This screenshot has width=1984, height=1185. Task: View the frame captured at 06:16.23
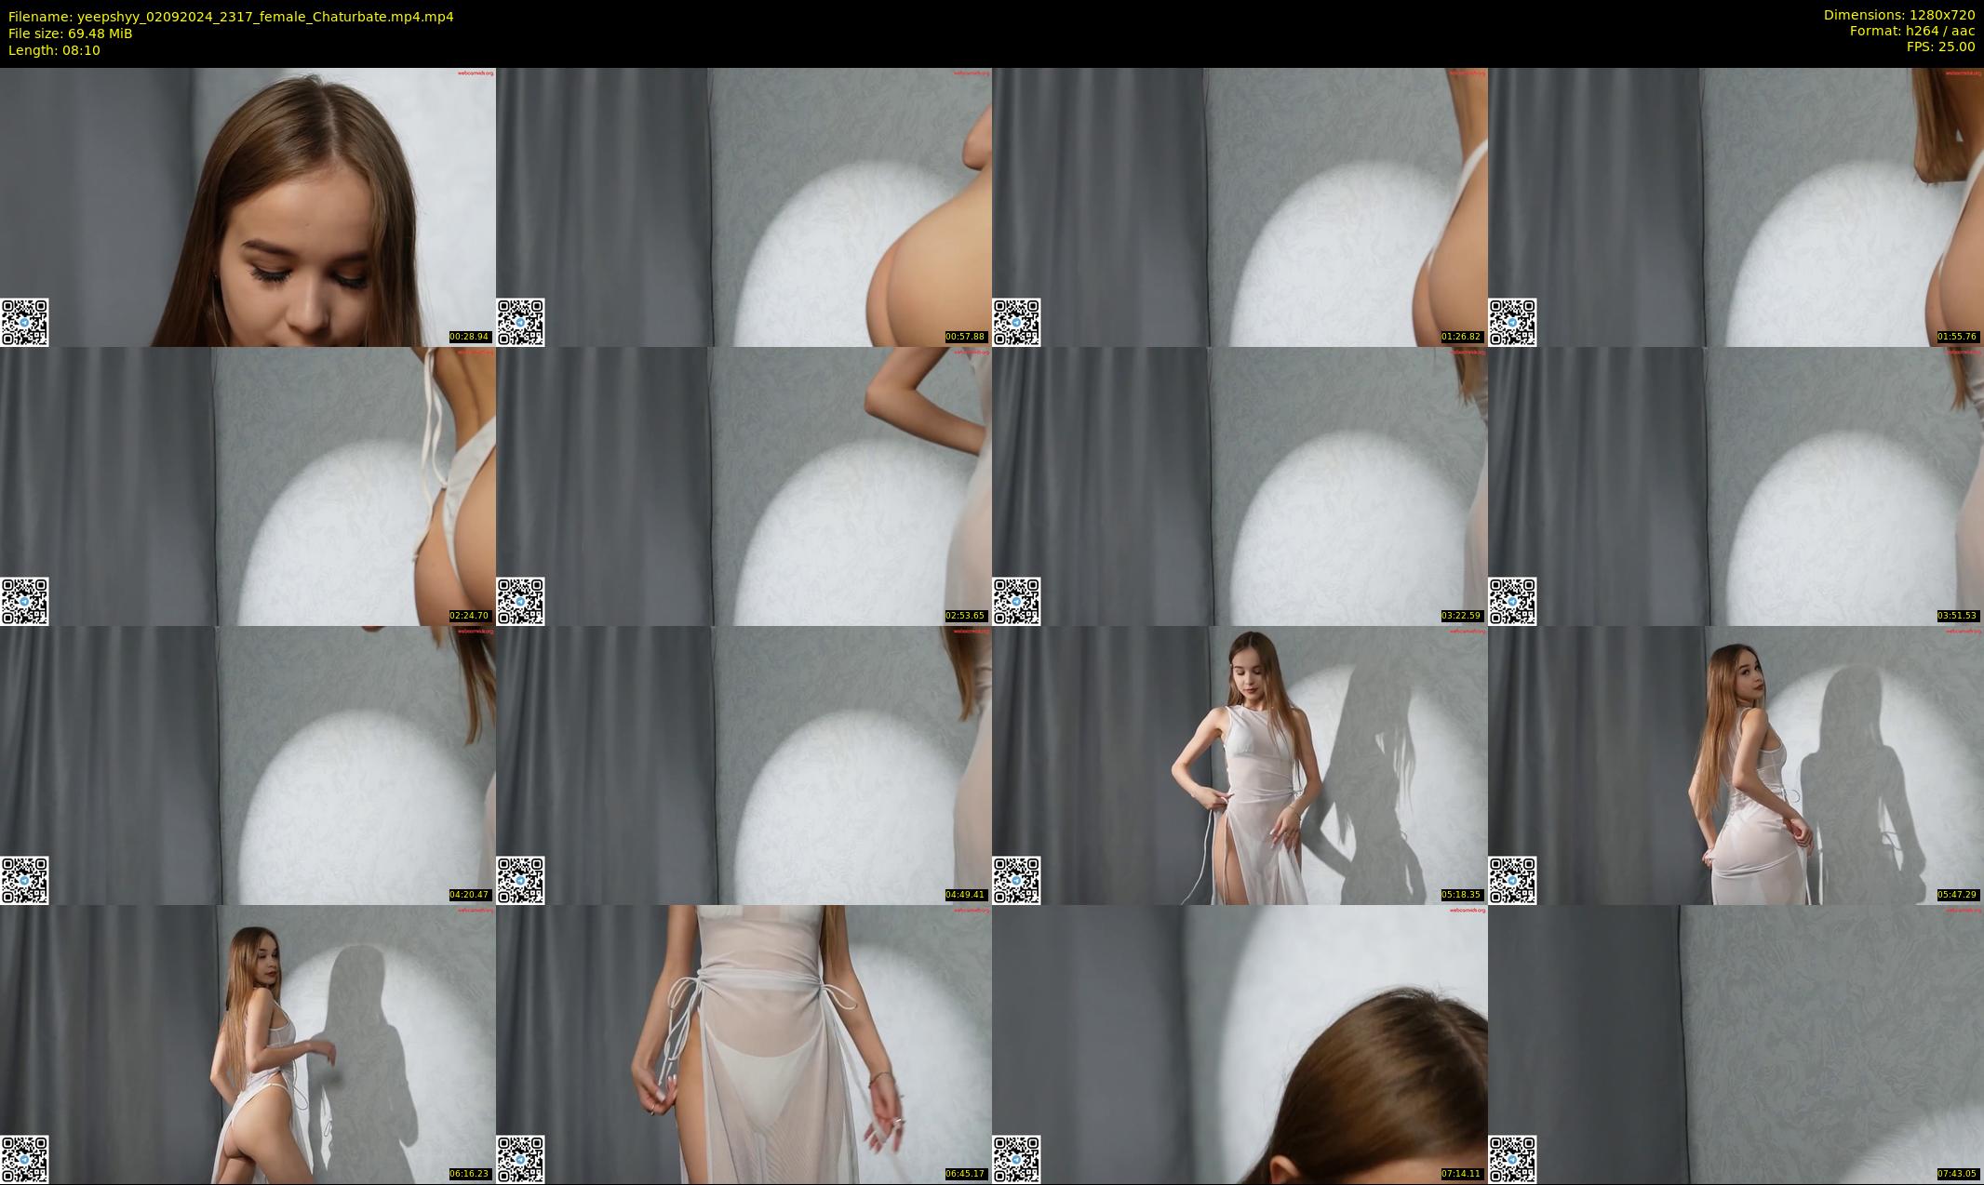click(x=248, y=1044)
